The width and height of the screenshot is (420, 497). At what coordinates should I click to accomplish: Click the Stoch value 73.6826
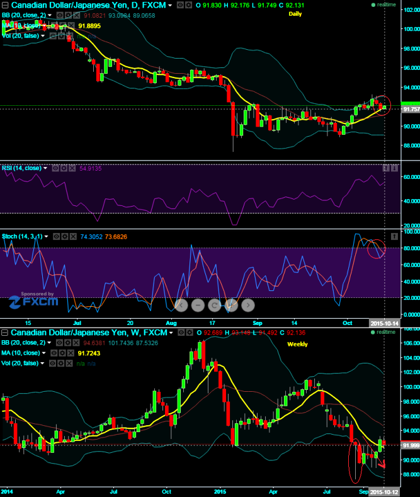point(116,237)
